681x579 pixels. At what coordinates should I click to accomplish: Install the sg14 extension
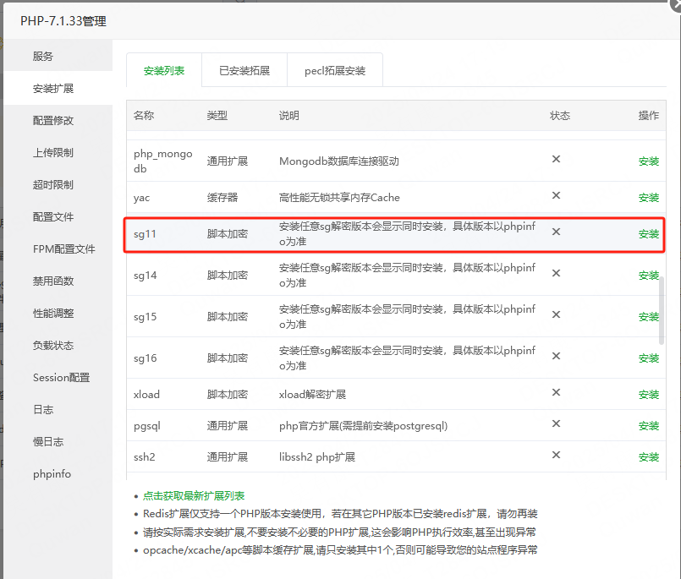(648, 276)
